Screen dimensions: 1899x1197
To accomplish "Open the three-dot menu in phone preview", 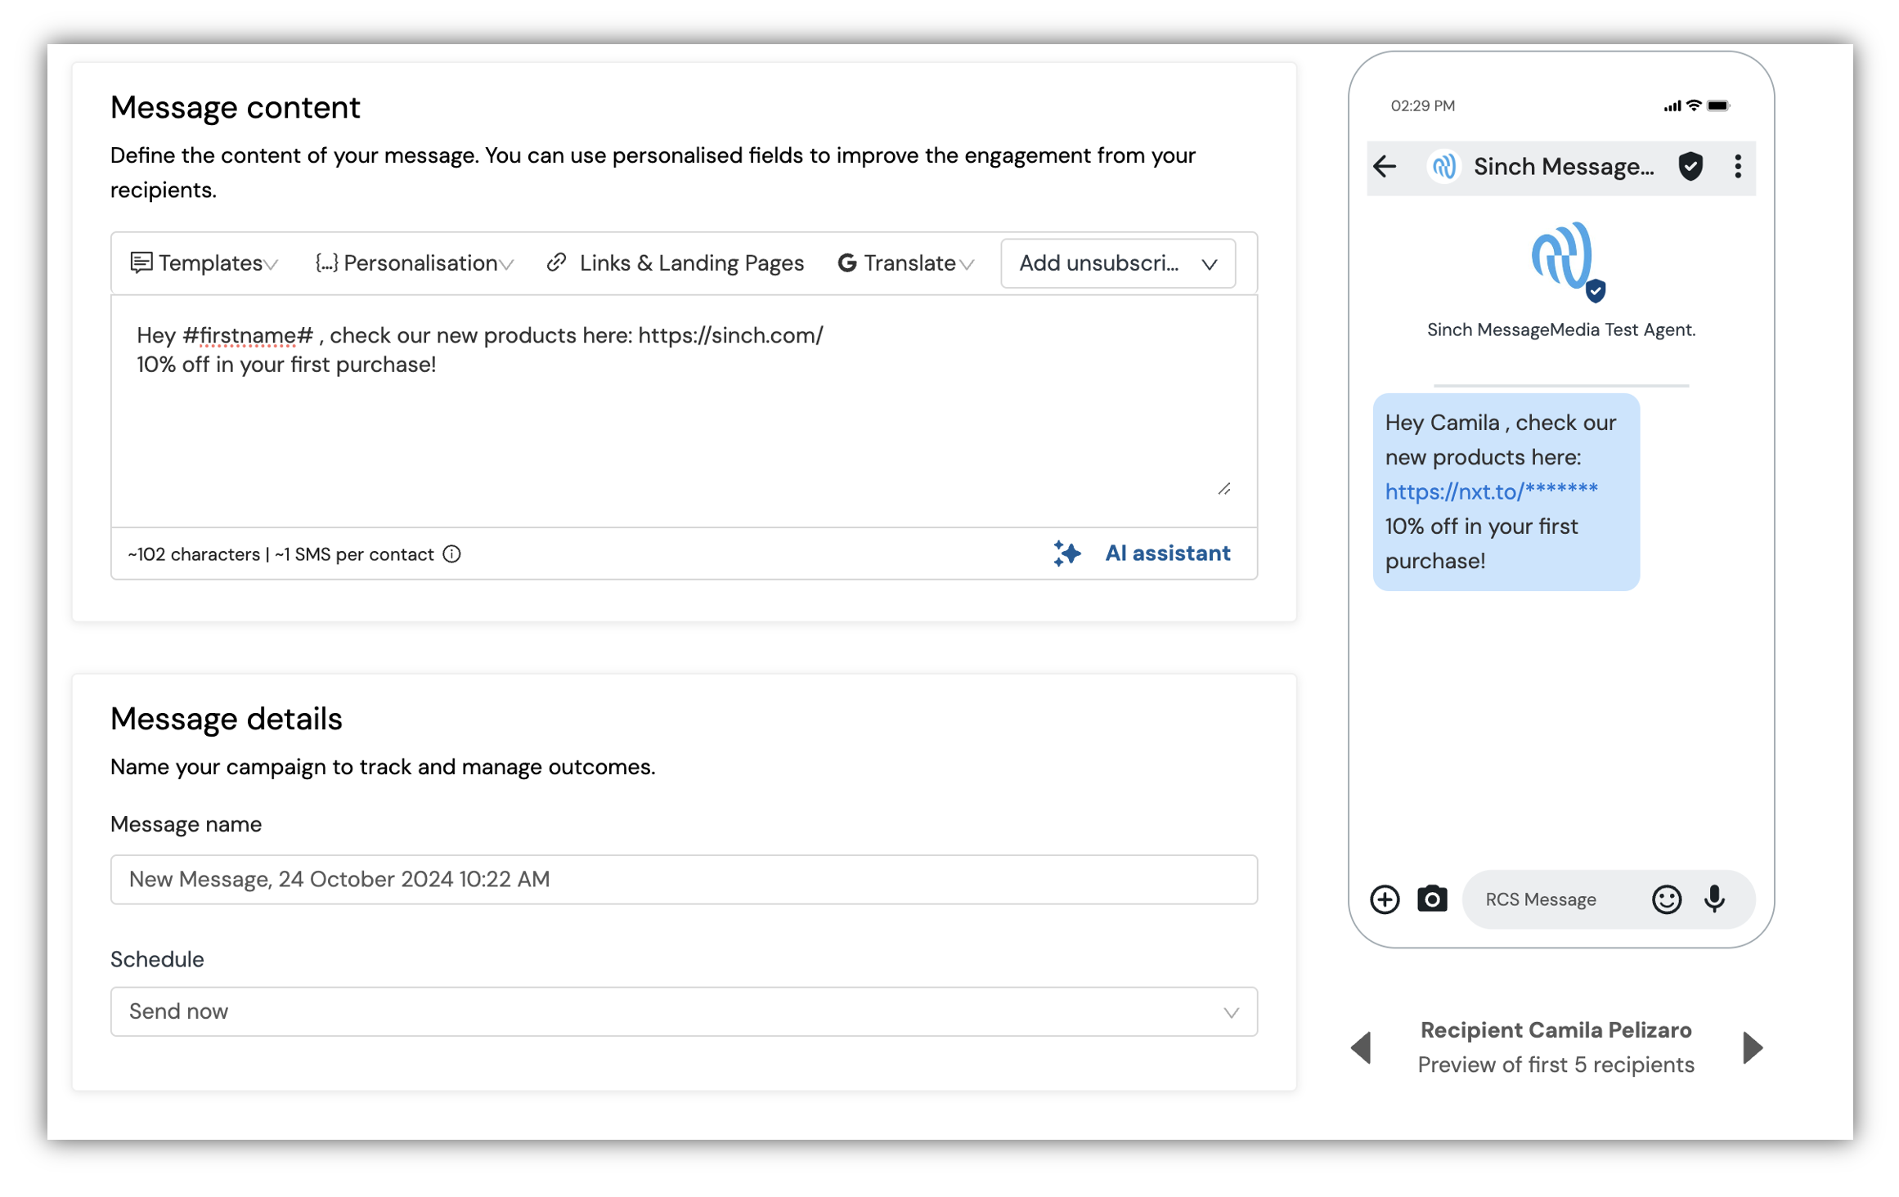I will point(1738,167).
